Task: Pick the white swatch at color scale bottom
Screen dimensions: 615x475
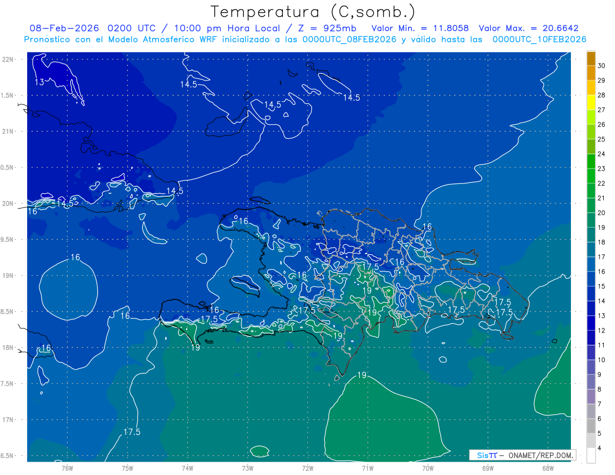Action: (591, 456)
